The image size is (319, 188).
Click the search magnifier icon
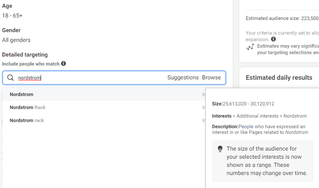pyautogui.click(x=11, y=77)
